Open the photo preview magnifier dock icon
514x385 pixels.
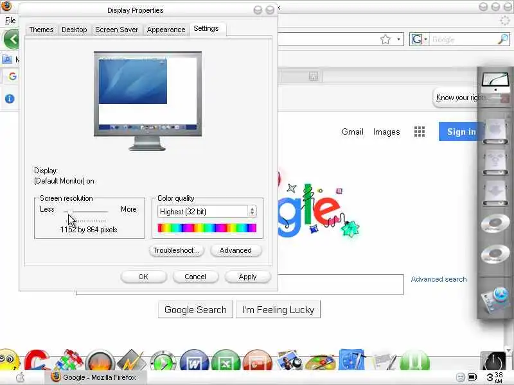(x=289, y=360)
